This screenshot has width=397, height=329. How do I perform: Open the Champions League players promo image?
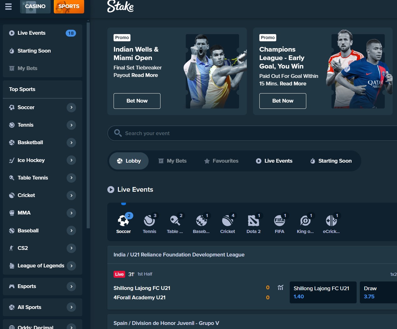coord(359,69)
